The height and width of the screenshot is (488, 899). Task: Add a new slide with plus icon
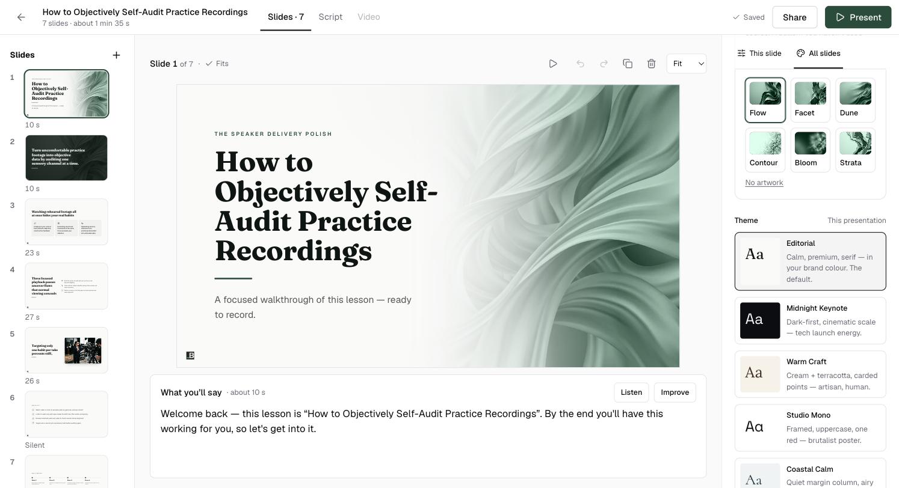tap(116, 55)
